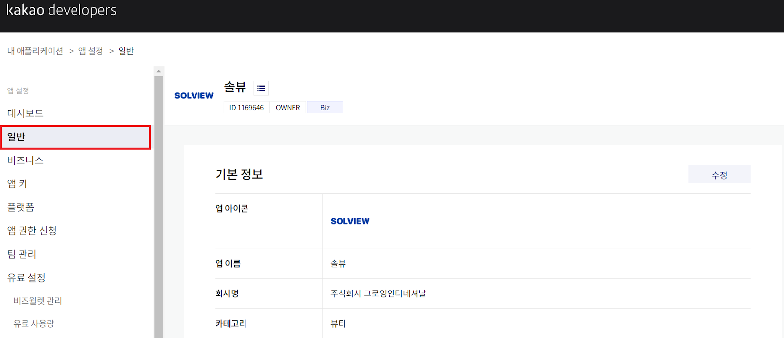Open the 플랫폼 sidebar item
Image resolution: width=784 pixels, height=338 pixels.
(21, 207)
